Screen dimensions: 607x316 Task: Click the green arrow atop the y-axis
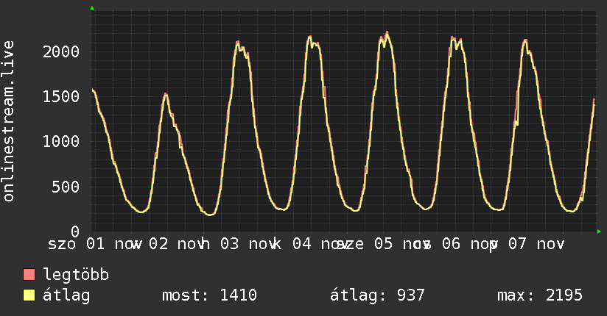[x=92, y=8]
